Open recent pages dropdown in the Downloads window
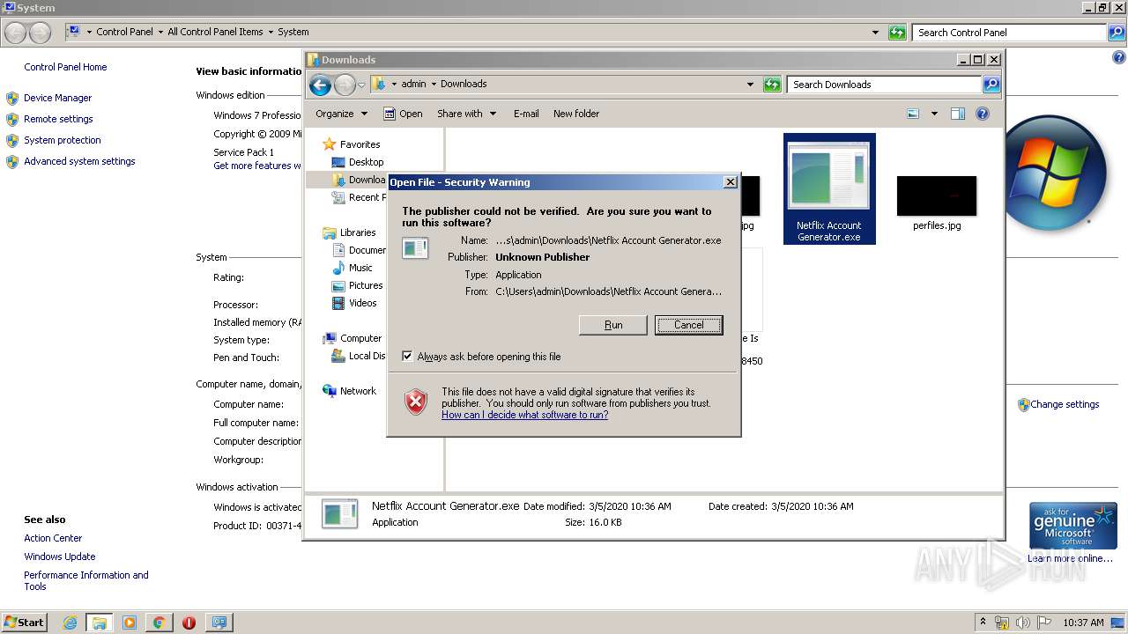This screenshot has width=1128, height=634. [361, 85]
